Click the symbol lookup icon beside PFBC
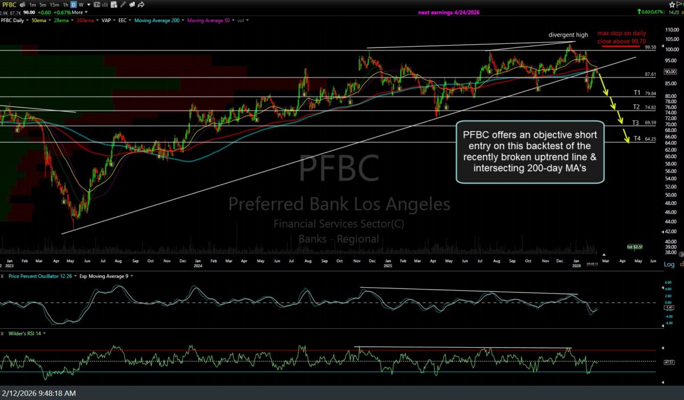Viewport: 684px width, 400px height. [x=22, y=5]
